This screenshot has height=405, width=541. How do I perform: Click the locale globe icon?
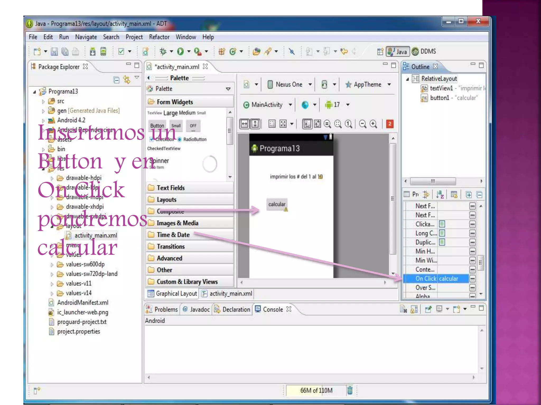pos(305,105)
